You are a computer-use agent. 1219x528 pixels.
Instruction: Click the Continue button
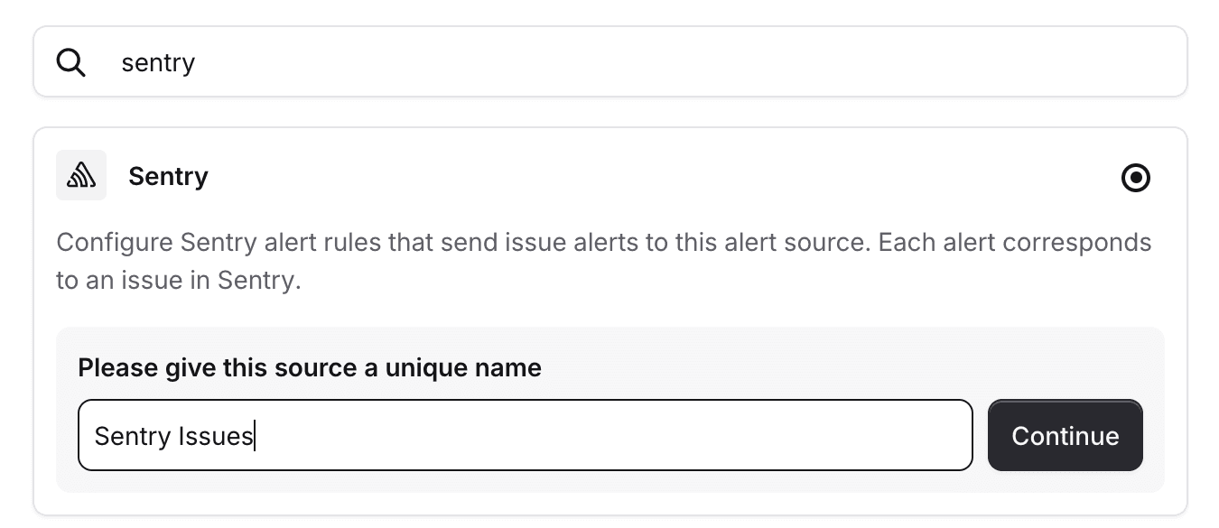(1065, 435)
